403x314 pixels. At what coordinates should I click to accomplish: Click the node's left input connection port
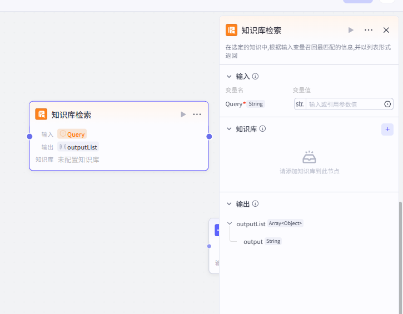point(29,136)
